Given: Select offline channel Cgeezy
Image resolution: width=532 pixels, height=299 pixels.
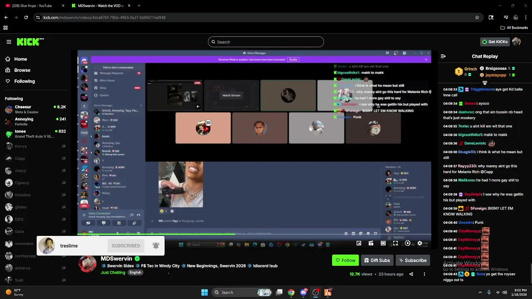Looking at the screenshot, I should [x=35, y=183].
